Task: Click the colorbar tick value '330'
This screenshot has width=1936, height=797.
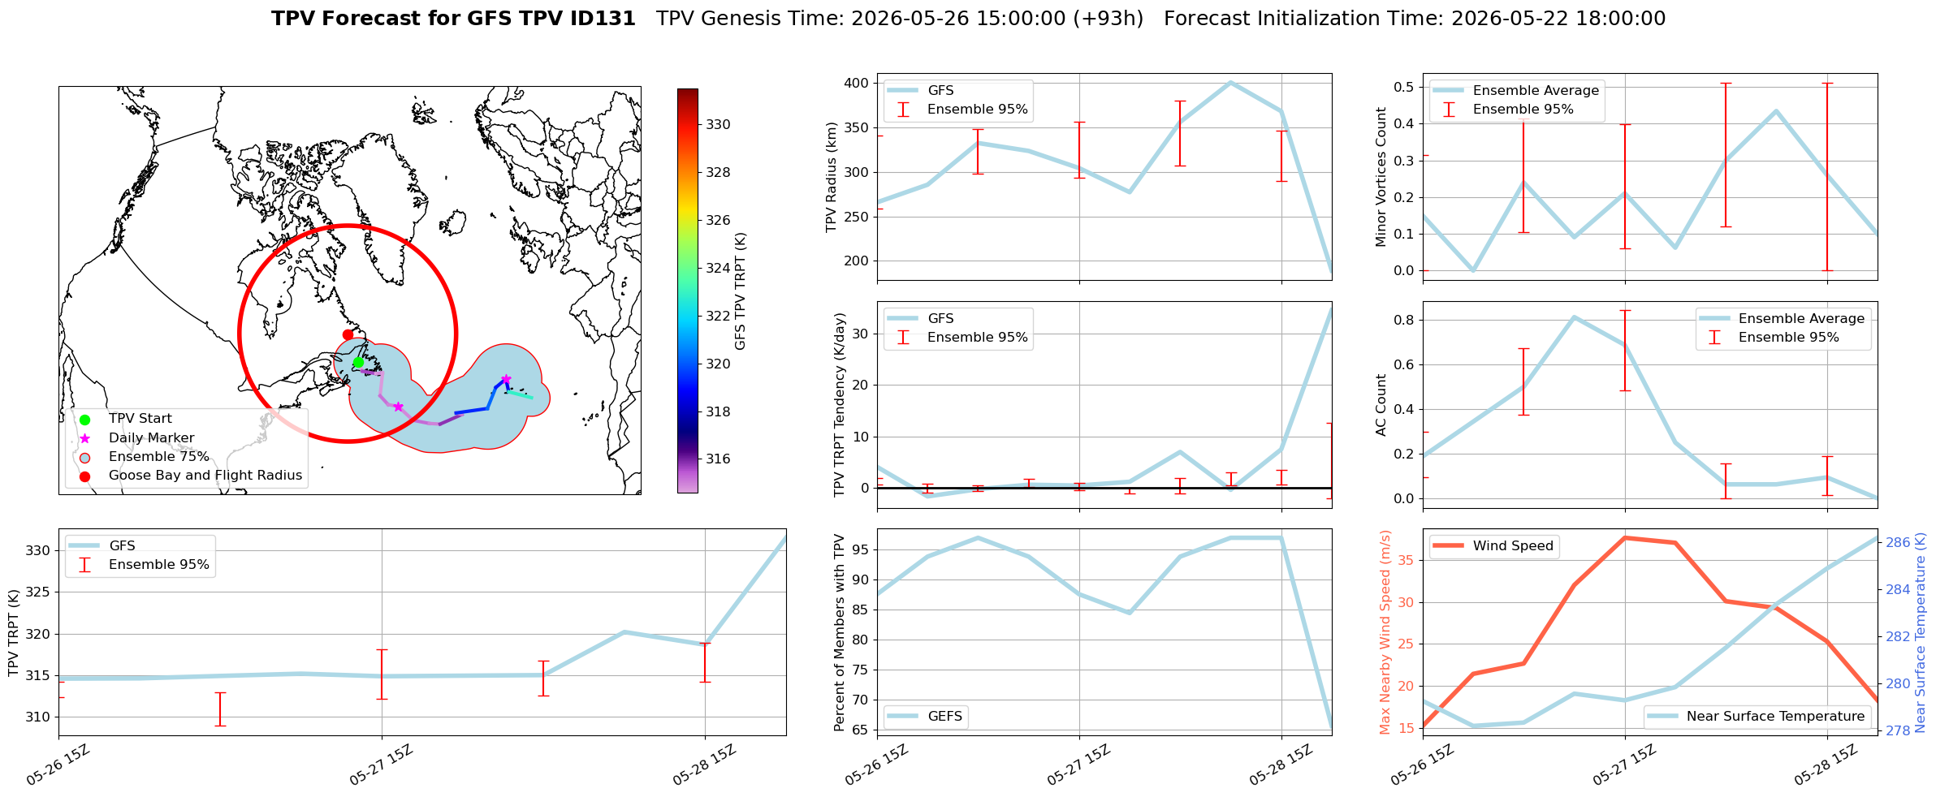Action: tap(718, 125)
